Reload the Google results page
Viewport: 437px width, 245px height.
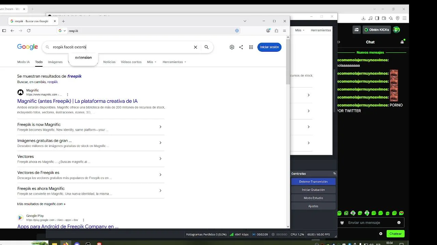(x=29, y=31)
